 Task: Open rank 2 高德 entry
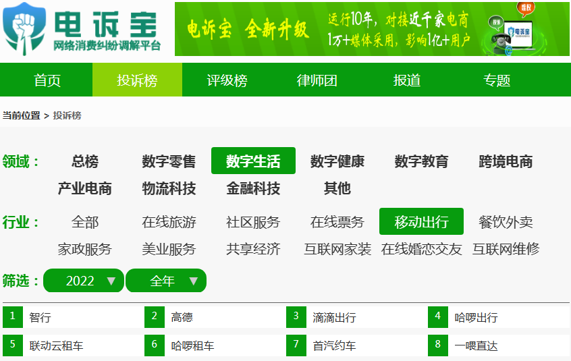[215, 317]
